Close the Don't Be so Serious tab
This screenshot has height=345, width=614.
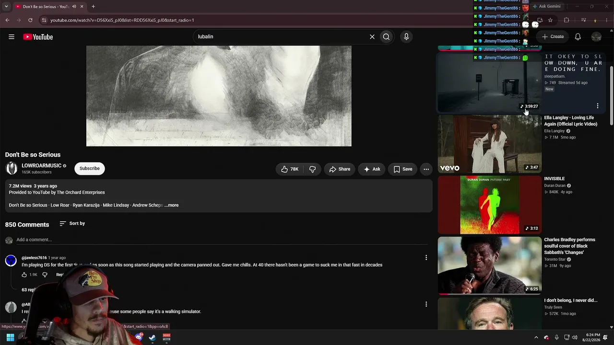tap(82, 7)
